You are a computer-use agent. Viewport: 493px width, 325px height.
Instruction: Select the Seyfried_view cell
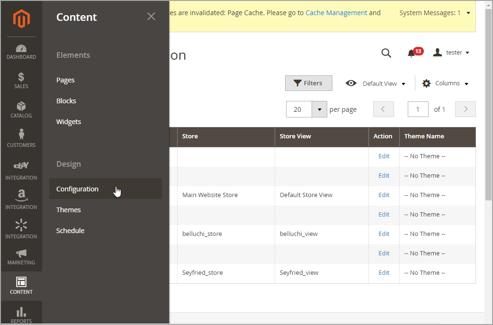click(322, 273)
